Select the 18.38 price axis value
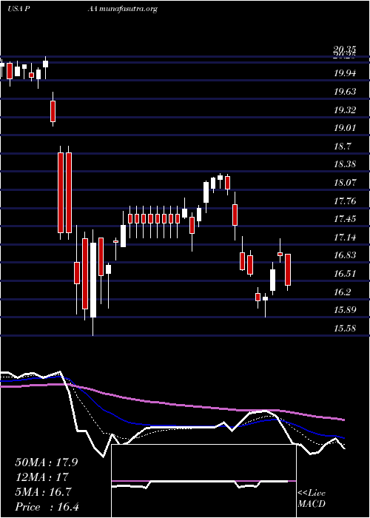The height and width of the screenshot is (518, 370). click(x=345, y=164)
